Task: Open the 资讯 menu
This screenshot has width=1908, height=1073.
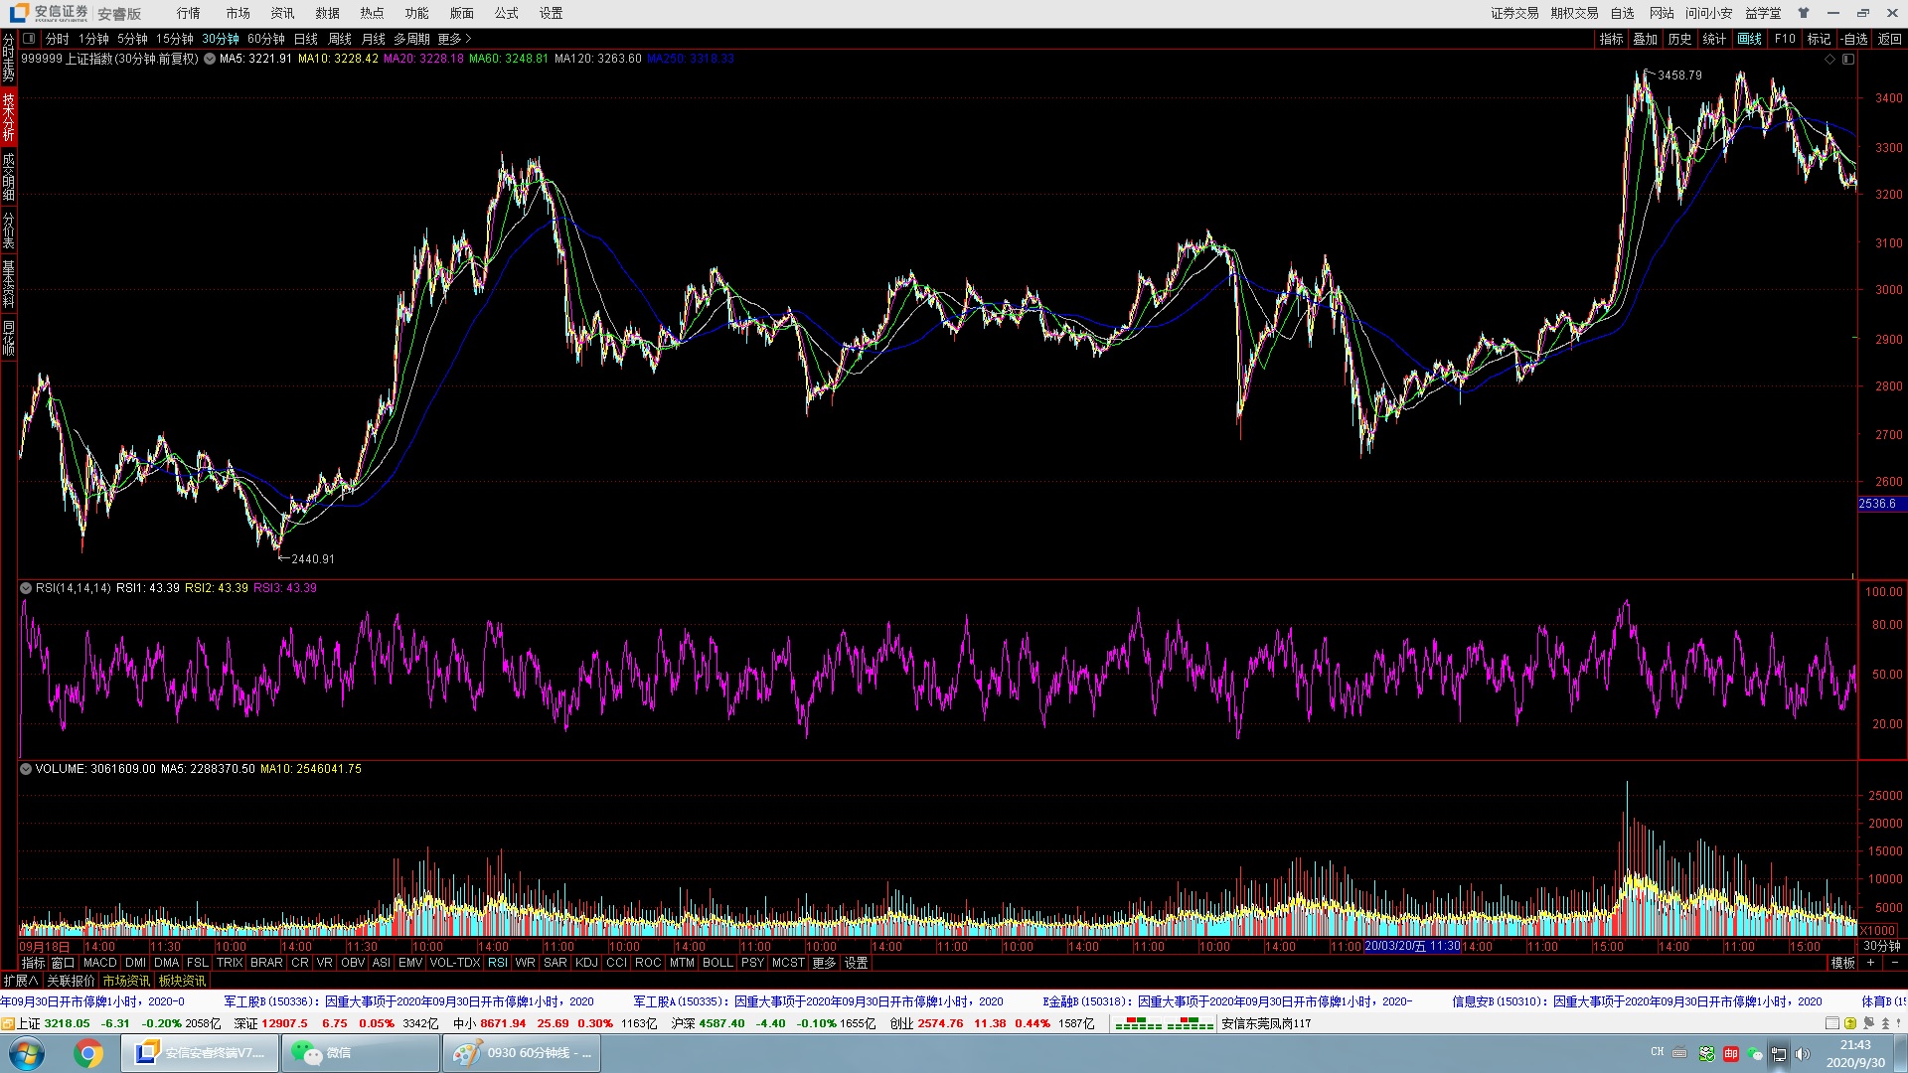Action: click(282, 13)
